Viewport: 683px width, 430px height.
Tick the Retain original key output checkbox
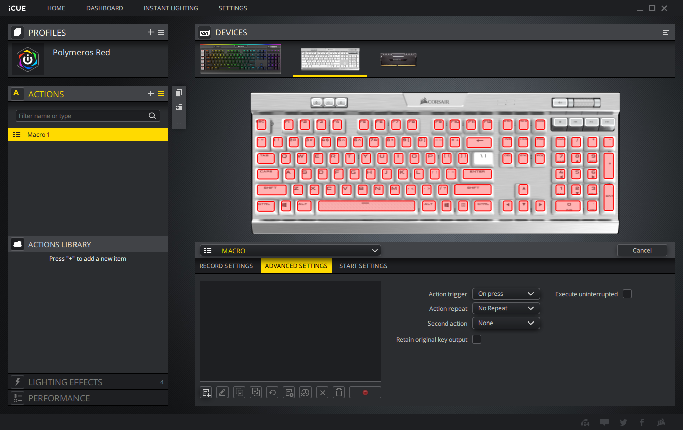coord(476,339)
